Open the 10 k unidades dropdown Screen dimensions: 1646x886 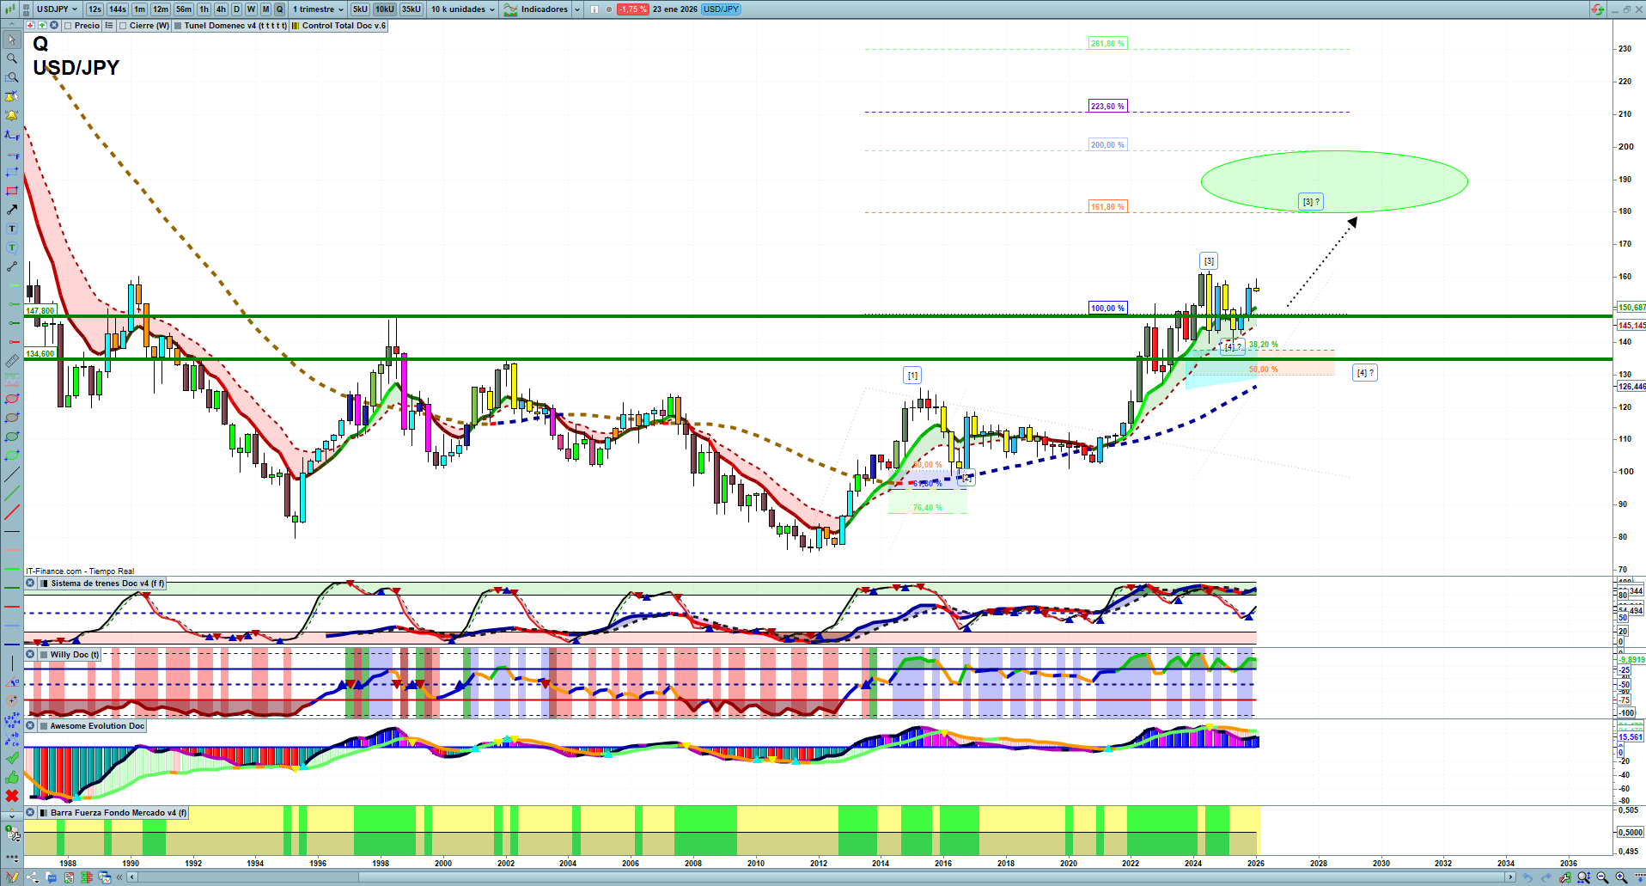tap(463, 9)
